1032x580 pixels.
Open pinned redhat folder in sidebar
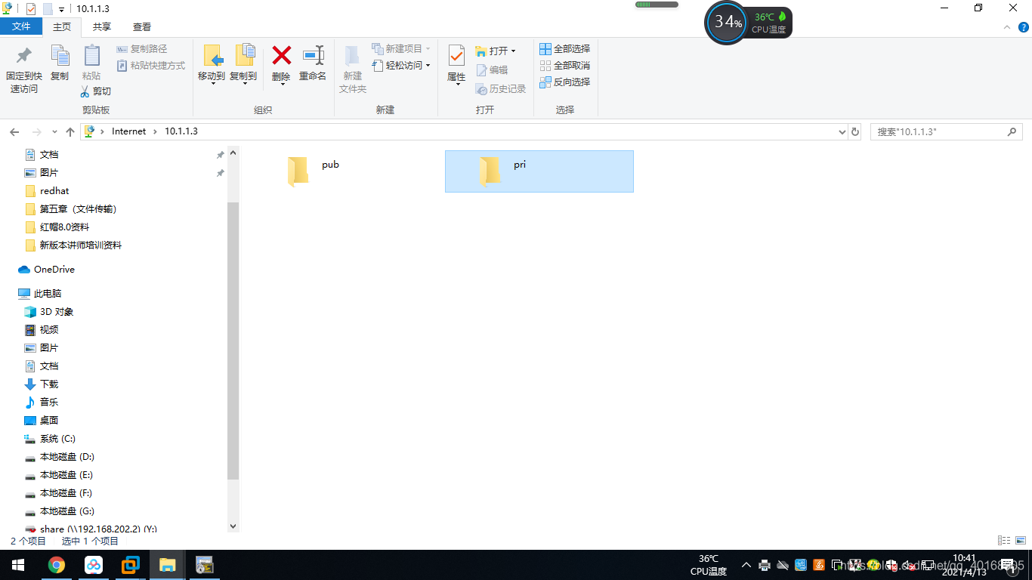pos(47,191)
